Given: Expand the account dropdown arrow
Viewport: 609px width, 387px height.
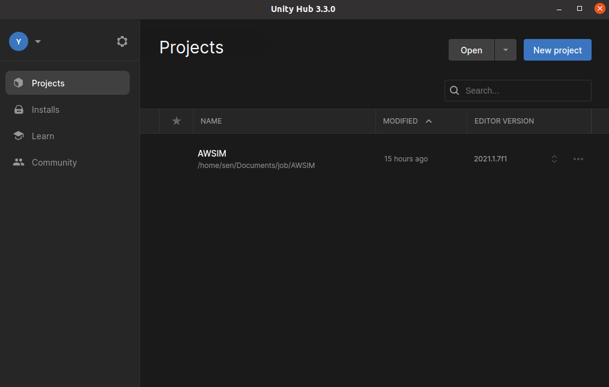Looking at the screenshot, I should pos(37,41).
